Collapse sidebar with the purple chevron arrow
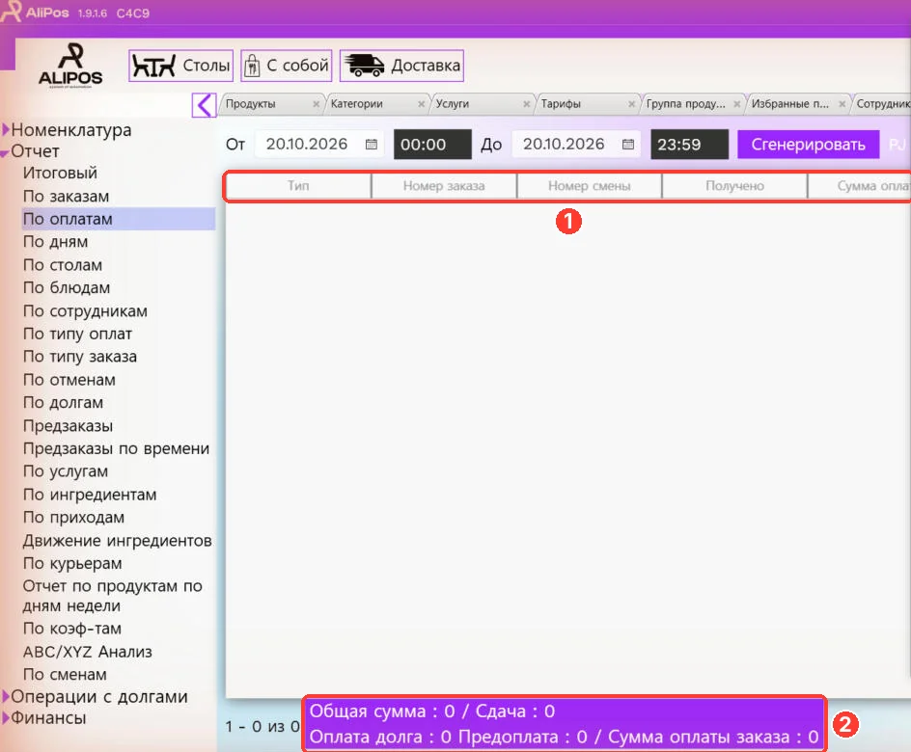Viewport: 911px width, 752px height. click(204, 105)
